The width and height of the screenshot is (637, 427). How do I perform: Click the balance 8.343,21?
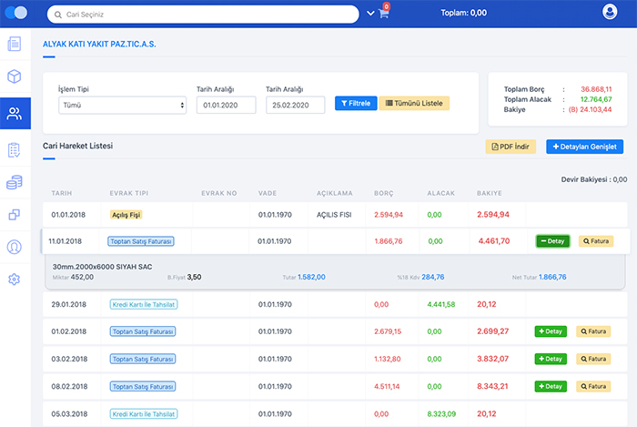point(492,386)
